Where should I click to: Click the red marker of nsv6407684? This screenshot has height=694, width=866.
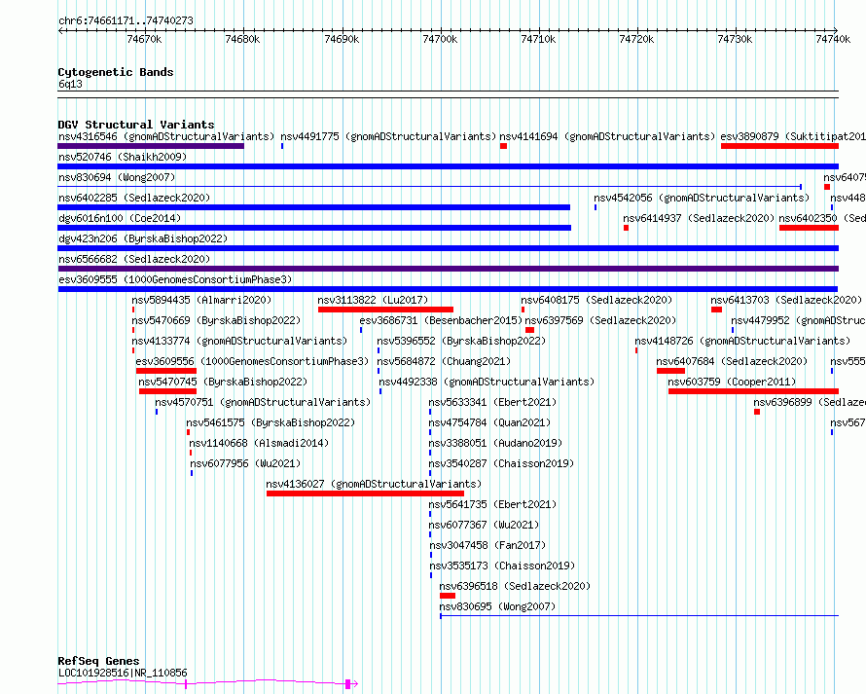pyautogui.click(x=670, y=371)
